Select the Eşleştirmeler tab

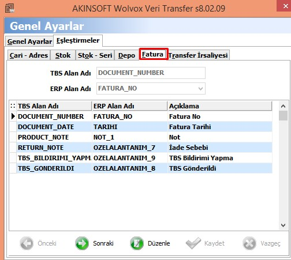pos(78,40)
